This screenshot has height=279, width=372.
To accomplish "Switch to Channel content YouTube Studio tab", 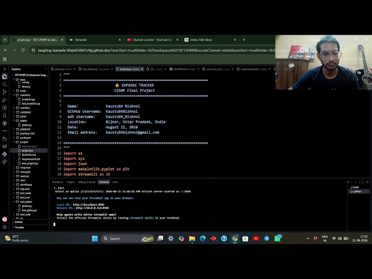I will pos(152,40).
